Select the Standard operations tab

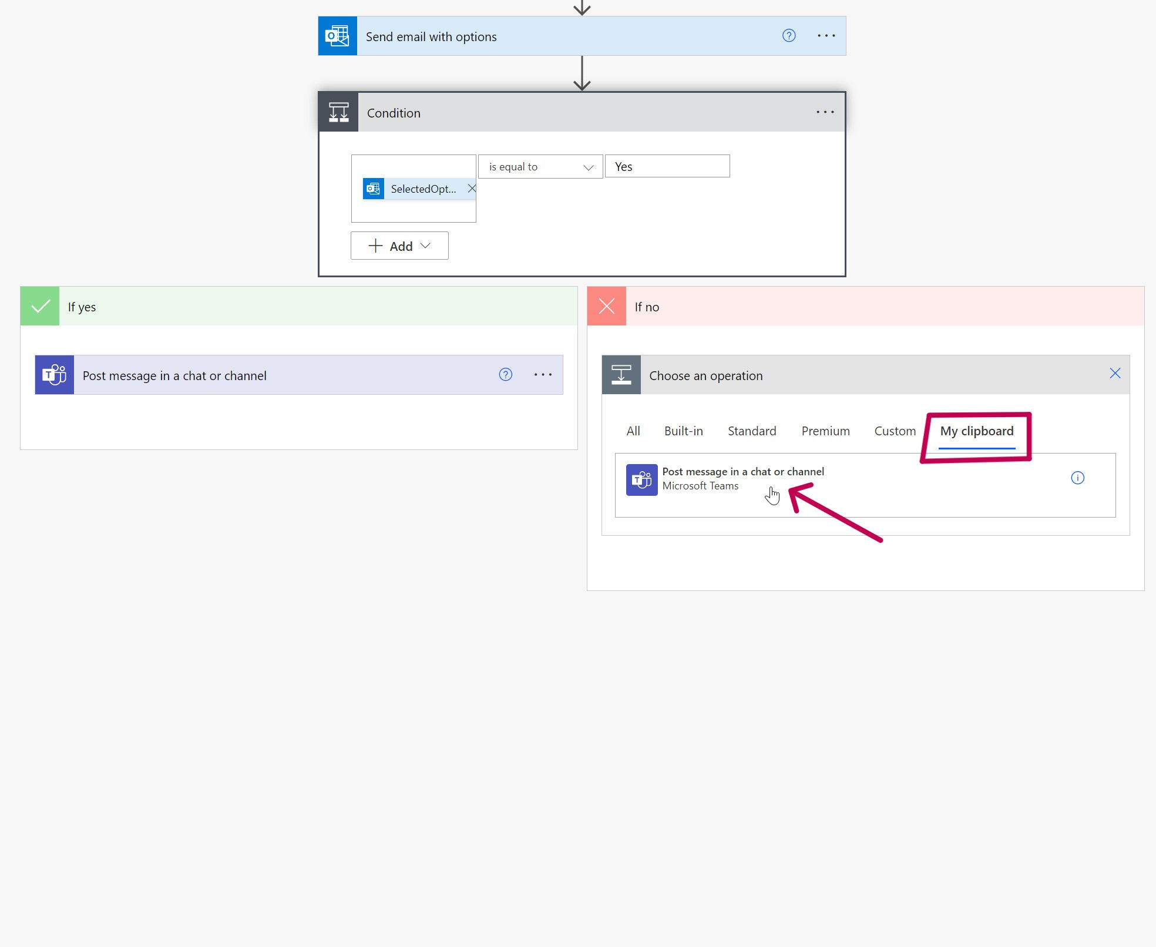pos(751,431)
